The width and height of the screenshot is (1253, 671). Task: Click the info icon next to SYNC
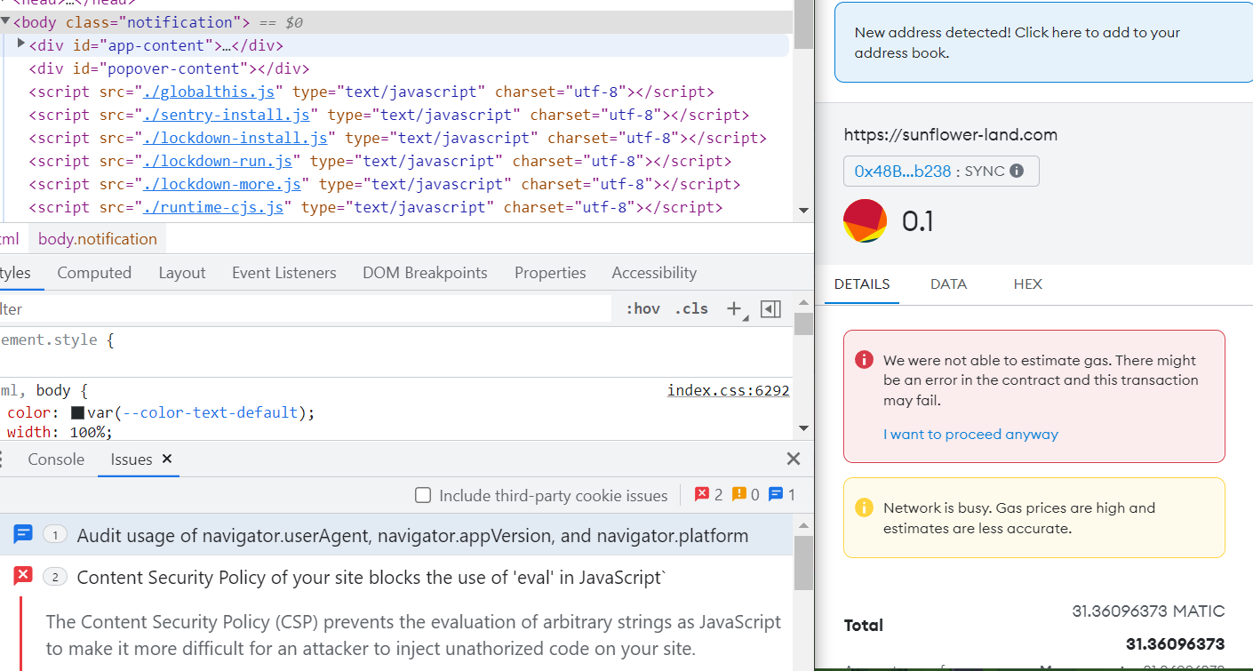coord(1017,171)
